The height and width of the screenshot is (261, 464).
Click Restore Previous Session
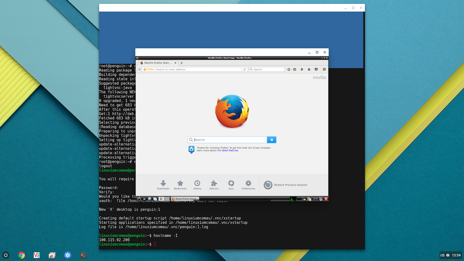click(286, 185)
